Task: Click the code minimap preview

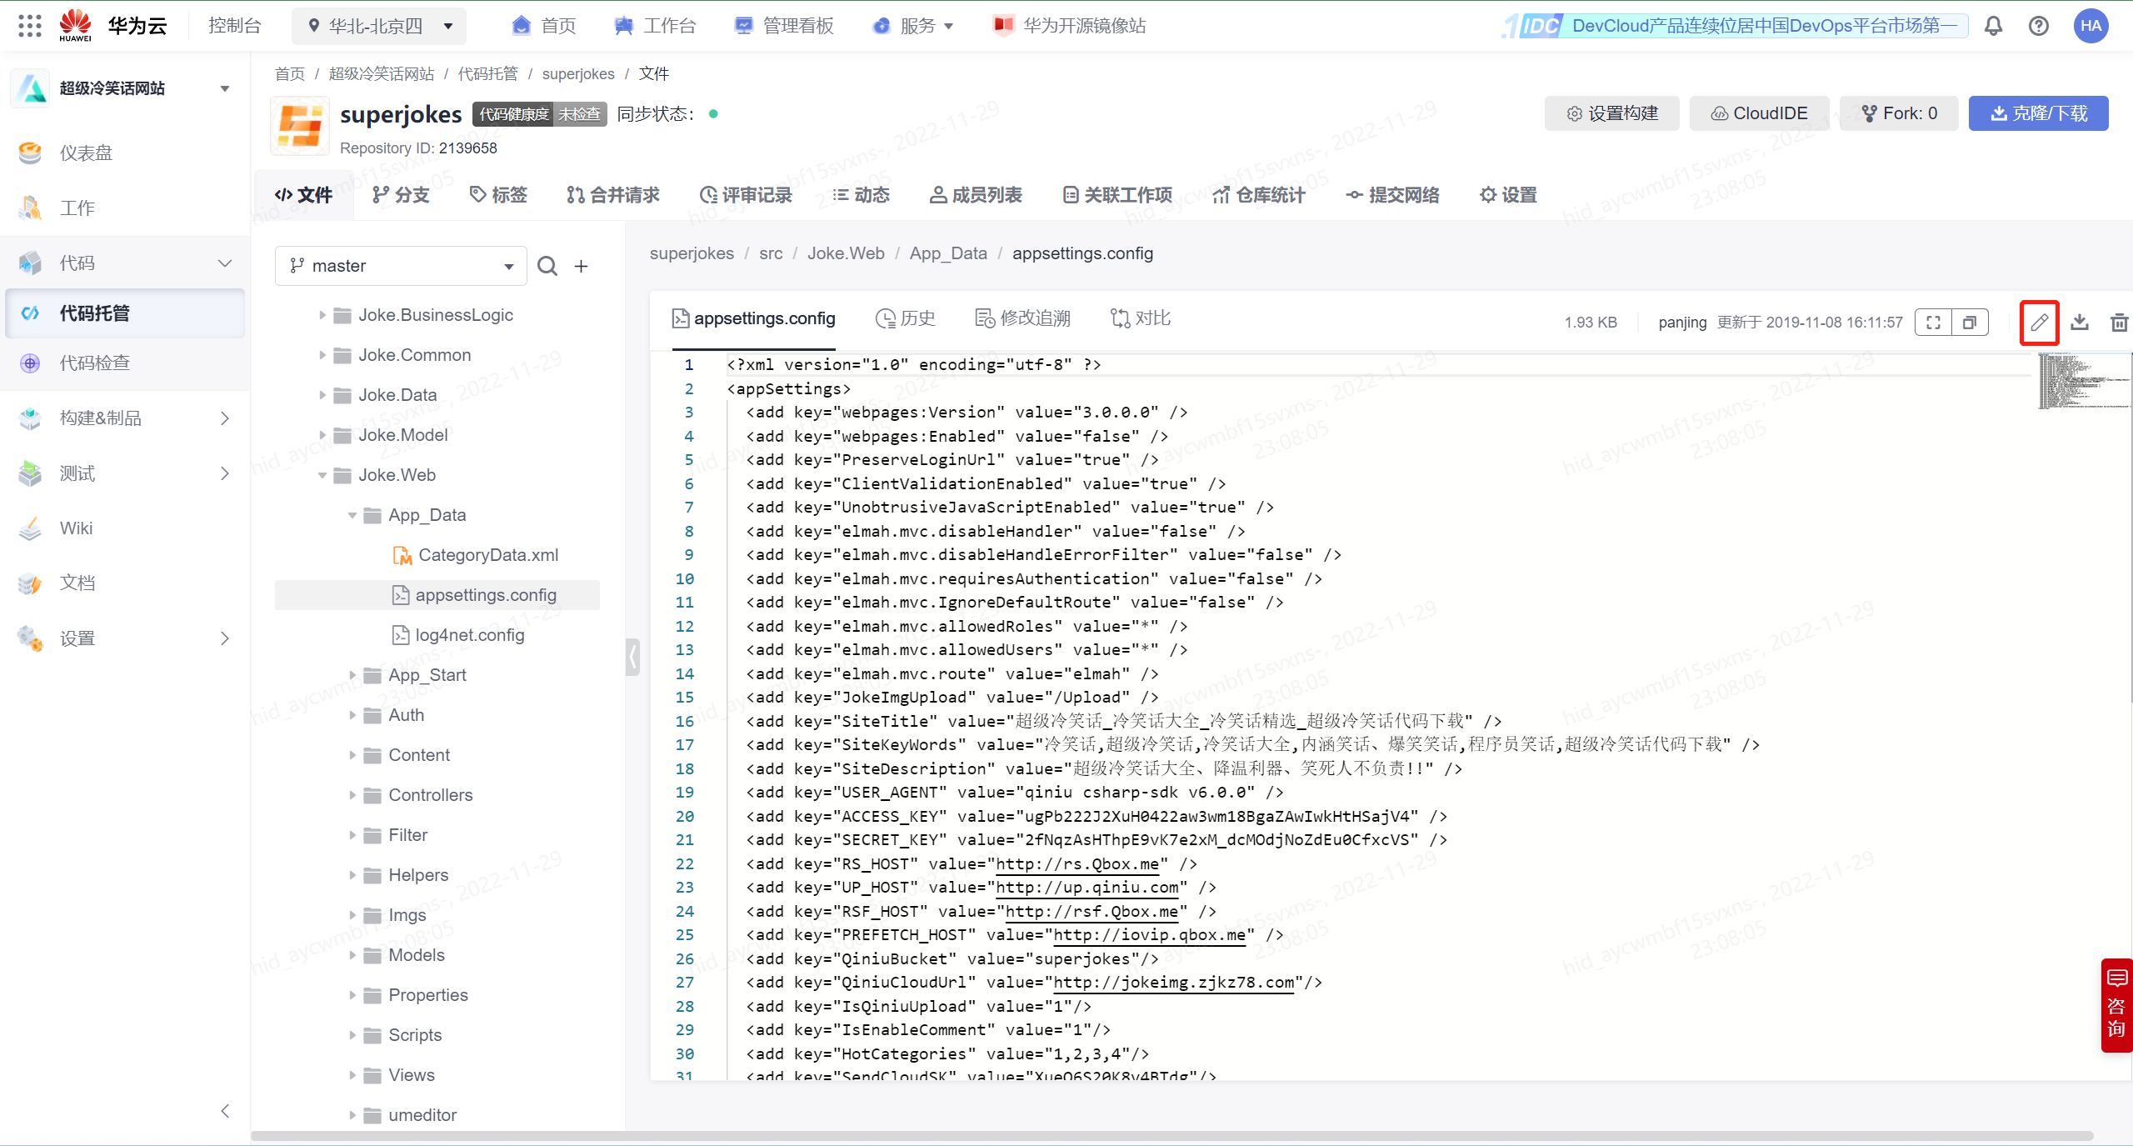Action: 2084,382
